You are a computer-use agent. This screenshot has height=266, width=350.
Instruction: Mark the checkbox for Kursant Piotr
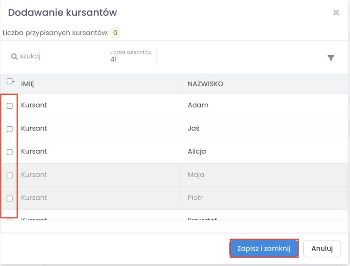pos(10,198)
